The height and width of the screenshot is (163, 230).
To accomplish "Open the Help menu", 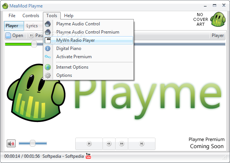I will click(x=69, y=16).
